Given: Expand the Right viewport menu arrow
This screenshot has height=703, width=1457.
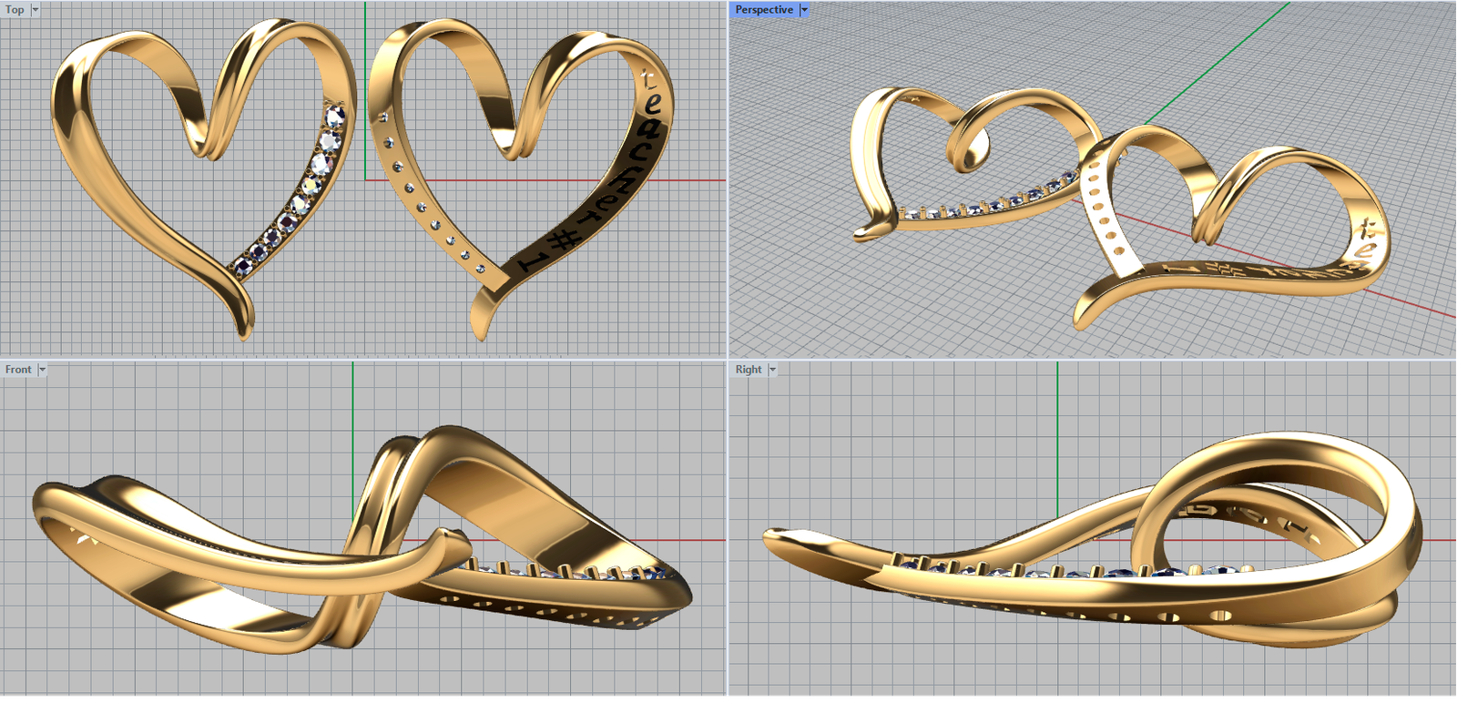Looking at the screenshot, I should (x=772, y=370).
